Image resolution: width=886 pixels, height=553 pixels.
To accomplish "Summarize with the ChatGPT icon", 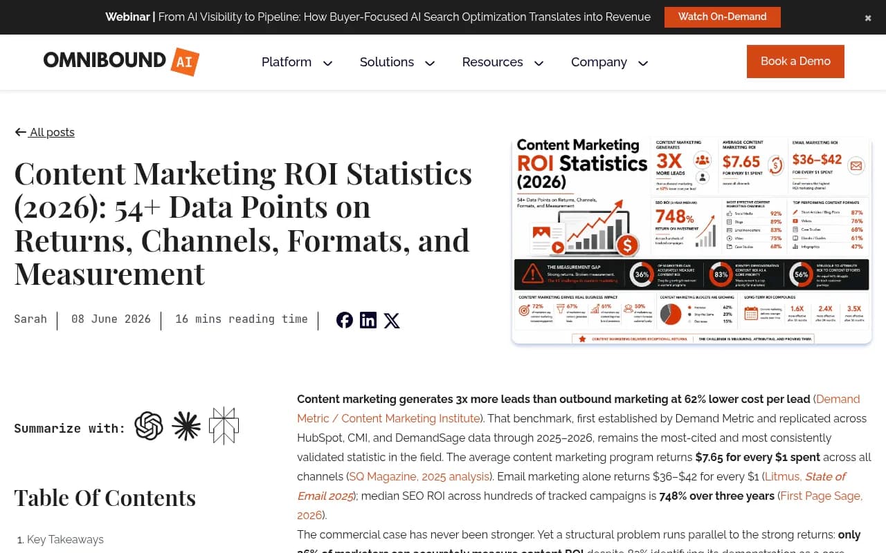I will click(149, 426).
